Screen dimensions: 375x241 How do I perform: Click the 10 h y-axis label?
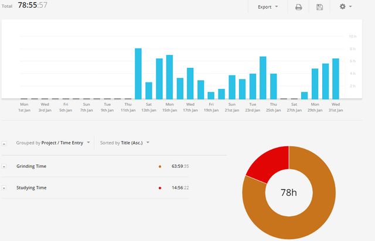click(353, 36)
